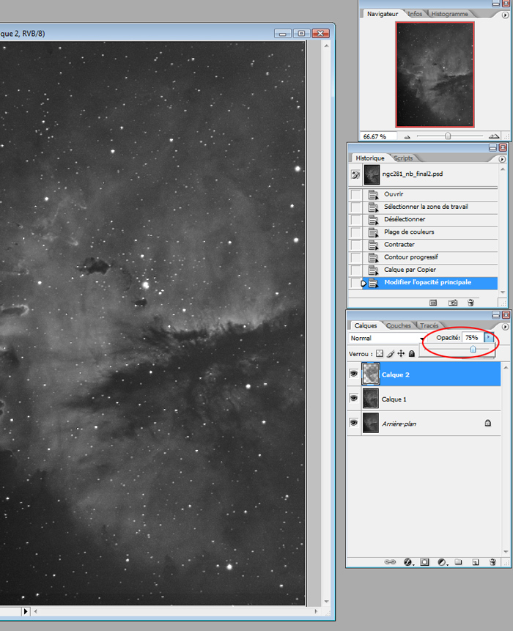
Task: Switch to the Scripts tab
Action: (403, 158)
